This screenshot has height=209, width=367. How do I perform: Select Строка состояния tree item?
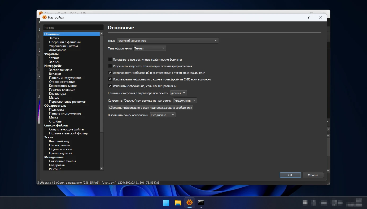pos(62,82)
